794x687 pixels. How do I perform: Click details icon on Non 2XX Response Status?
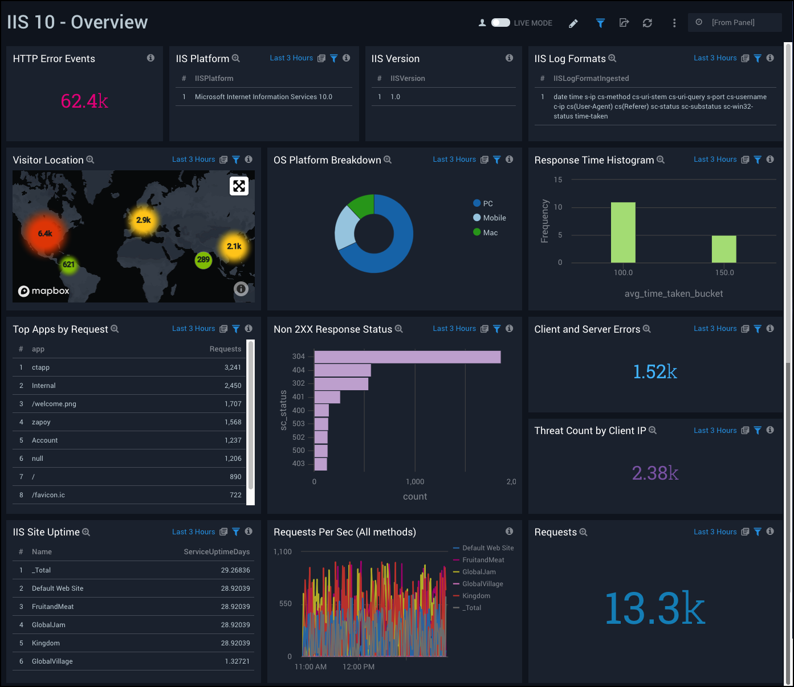(x=484, y=329)
